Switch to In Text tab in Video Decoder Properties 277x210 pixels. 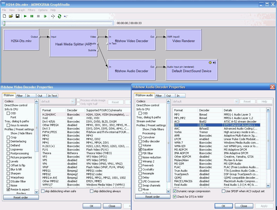point(52,96)
